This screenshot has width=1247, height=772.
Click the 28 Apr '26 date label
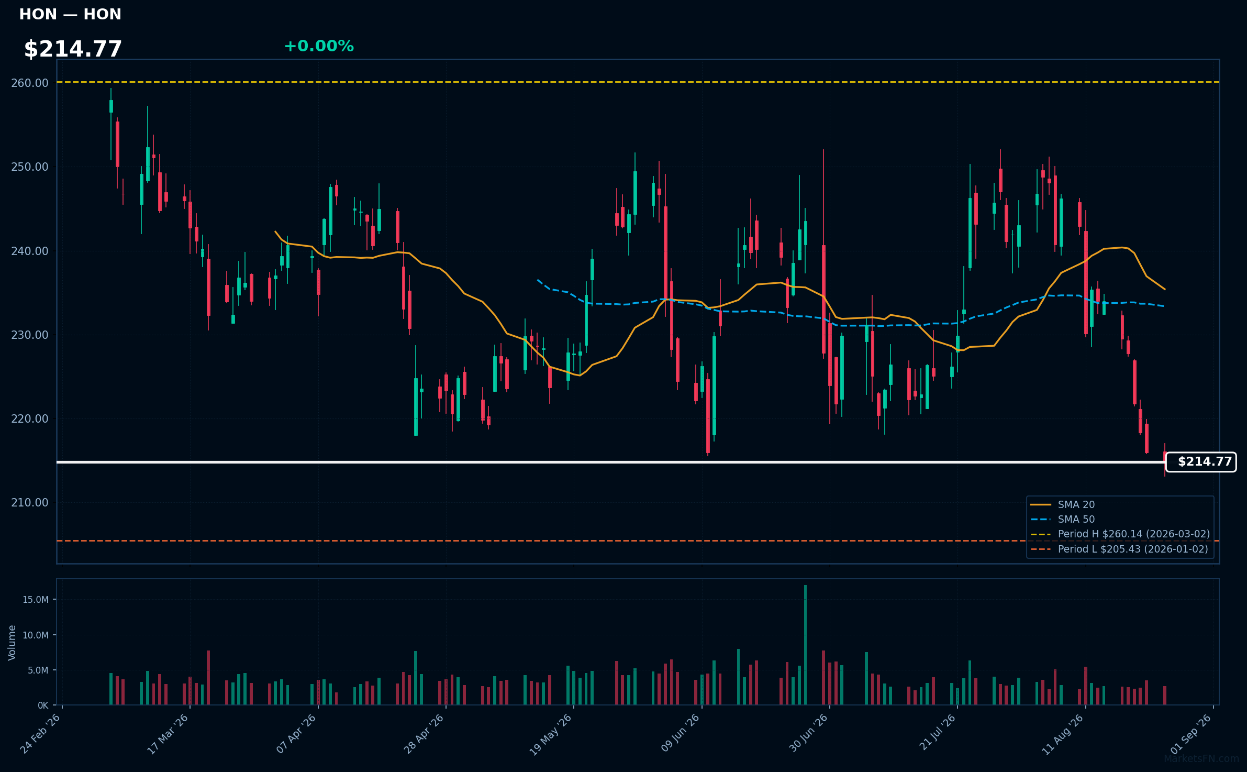pyautogui.click(x=424, y=734)
